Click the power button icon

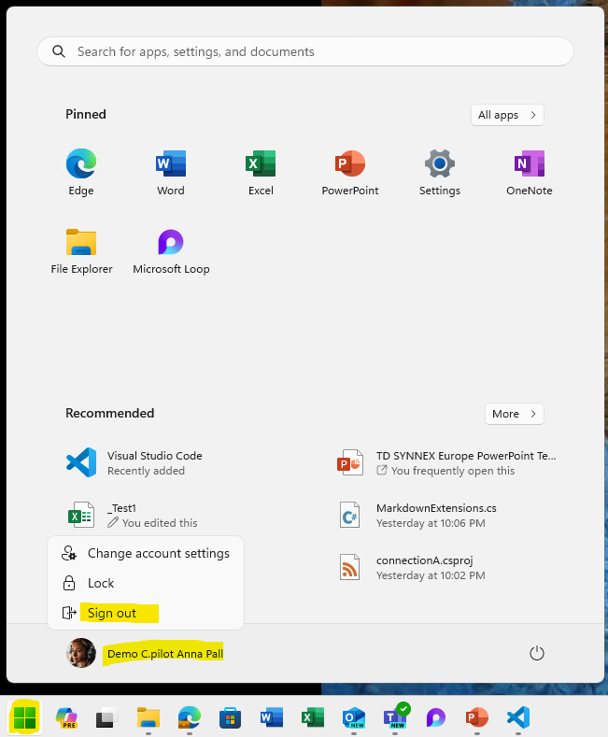pyautogui.click(x=537, y=653)
